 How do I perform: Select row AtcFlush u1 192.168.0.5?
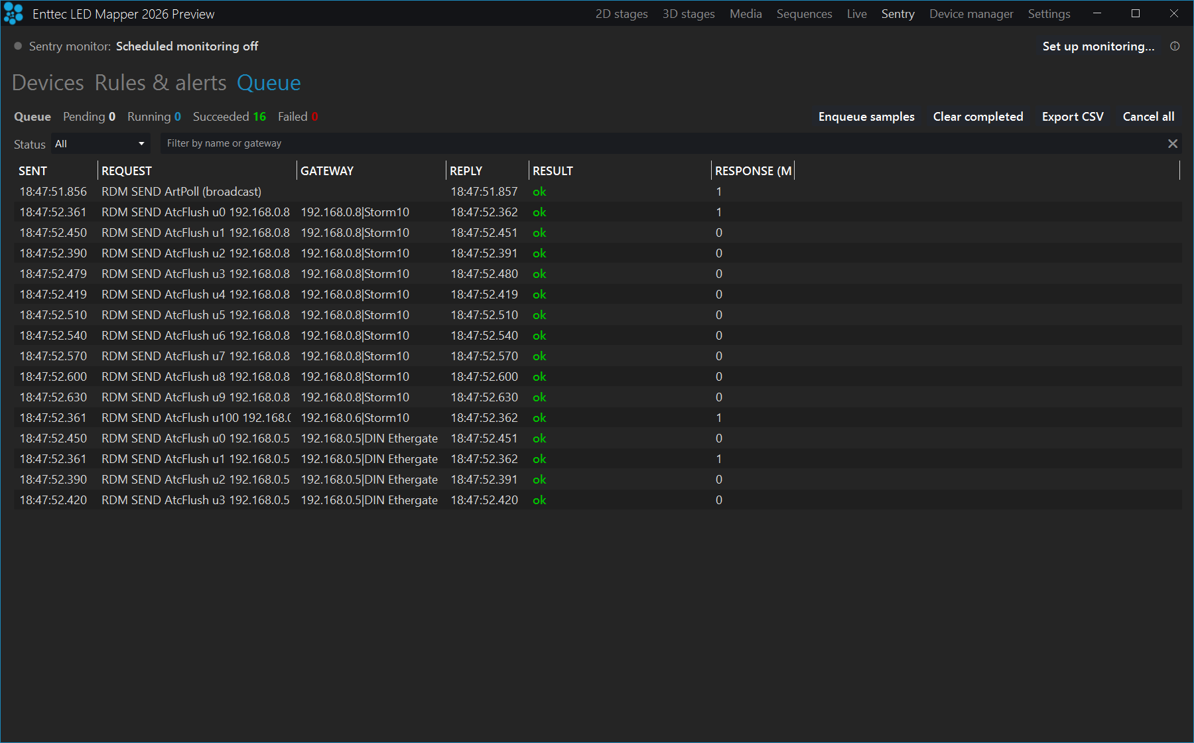(598, 459)
